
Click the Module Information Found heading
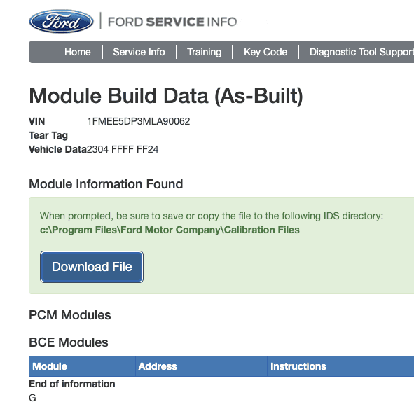[x=106, y=184]
